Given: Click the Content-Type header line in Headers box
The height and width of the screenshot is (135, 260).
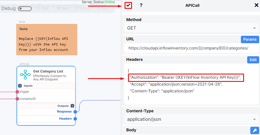Looking at the screenshot, I should (x=162, y=91).
